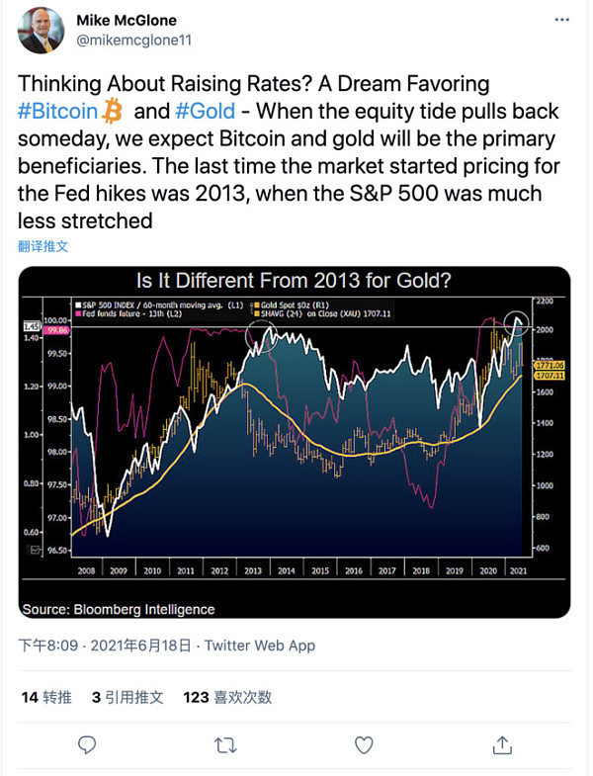View the 14 转推 retweets list
The image size is (593, 776).
[x=46, y=697]
